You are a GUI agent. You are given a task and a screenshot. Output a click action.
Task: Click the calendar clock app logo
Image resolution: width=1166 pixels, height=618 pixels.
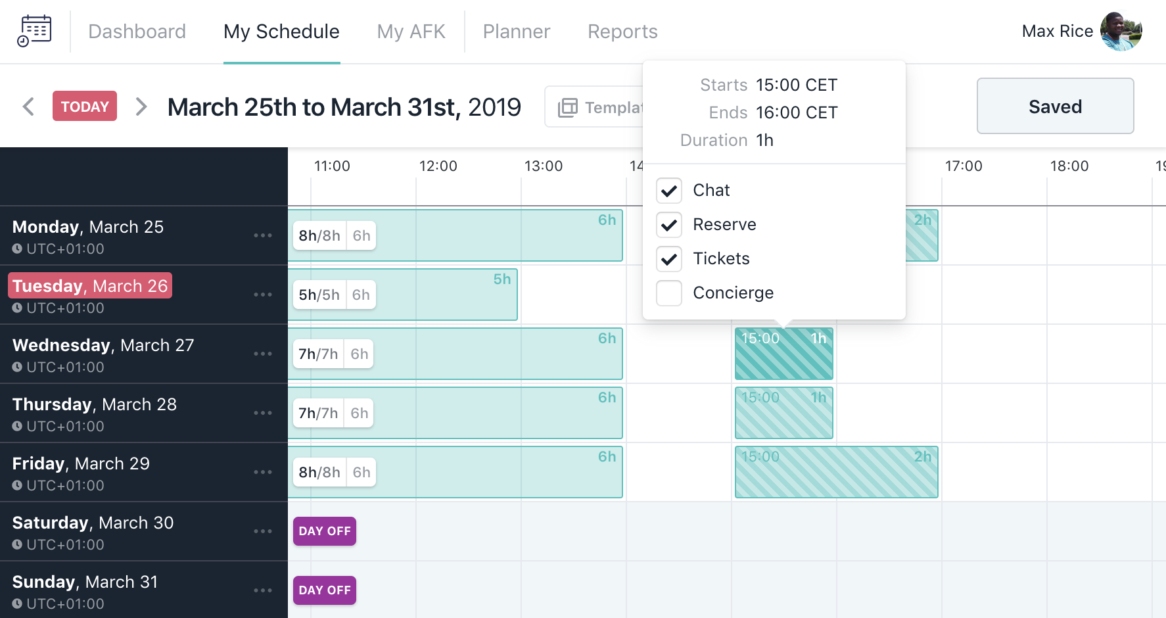[x=35, y=31]
